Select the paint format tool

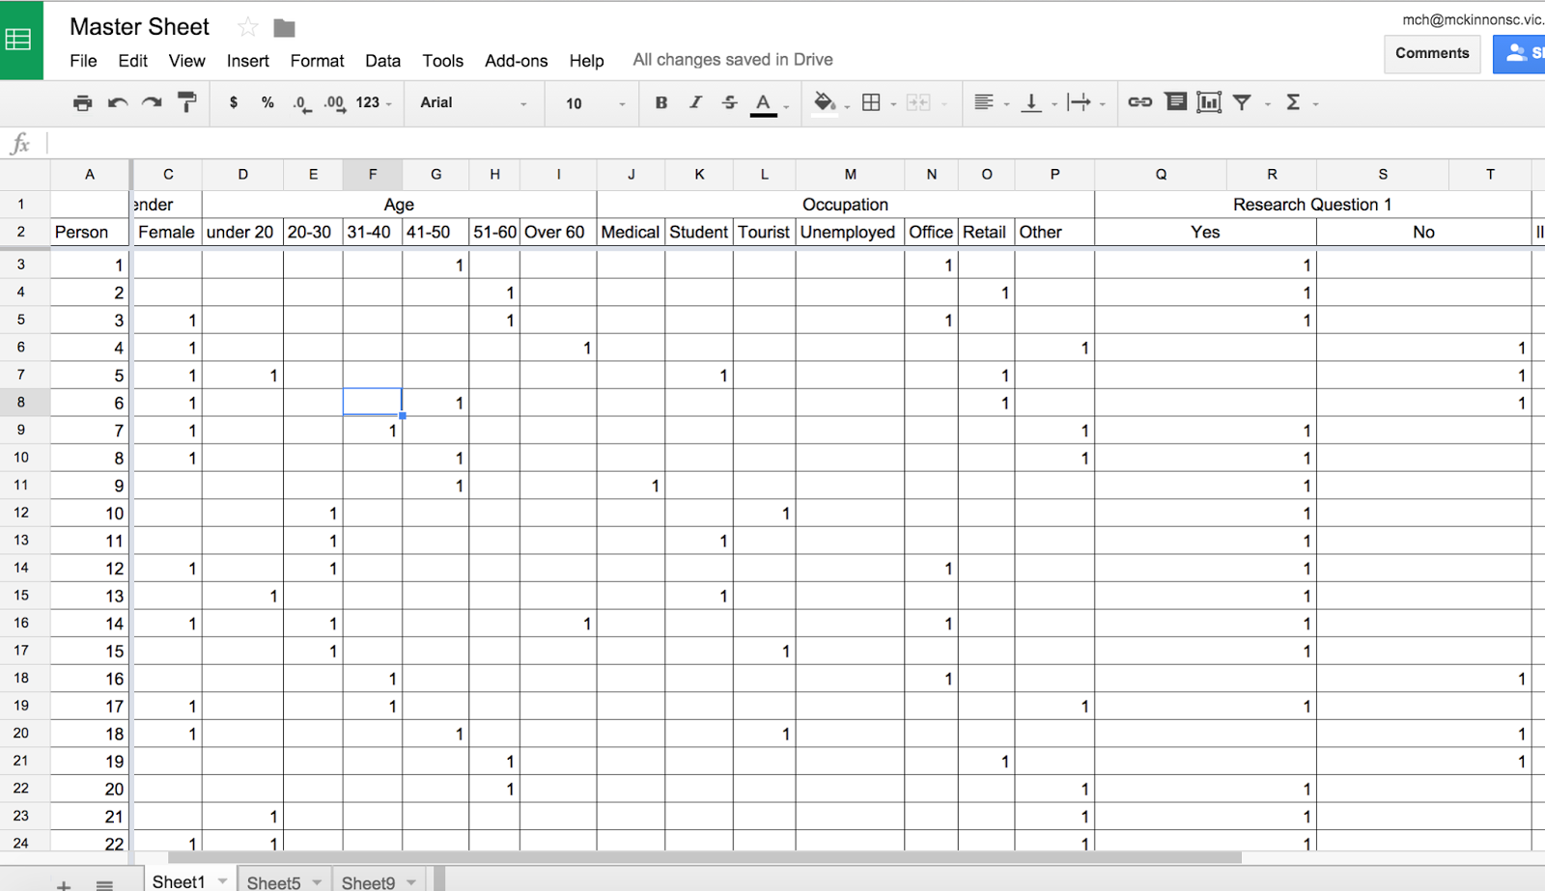coord(187,102)
